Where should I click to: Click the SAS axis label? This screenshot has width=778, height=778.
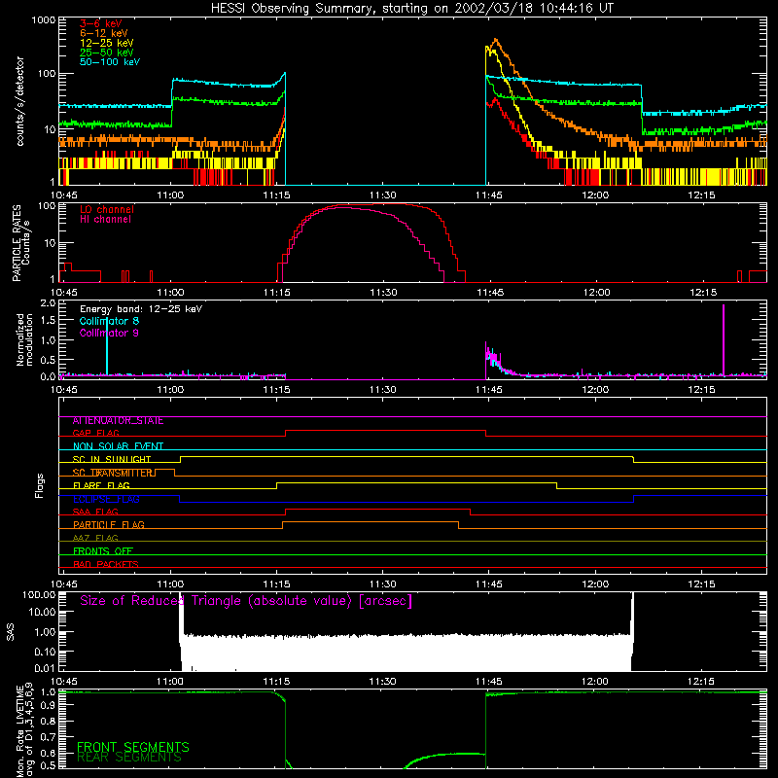click(11, 632)
